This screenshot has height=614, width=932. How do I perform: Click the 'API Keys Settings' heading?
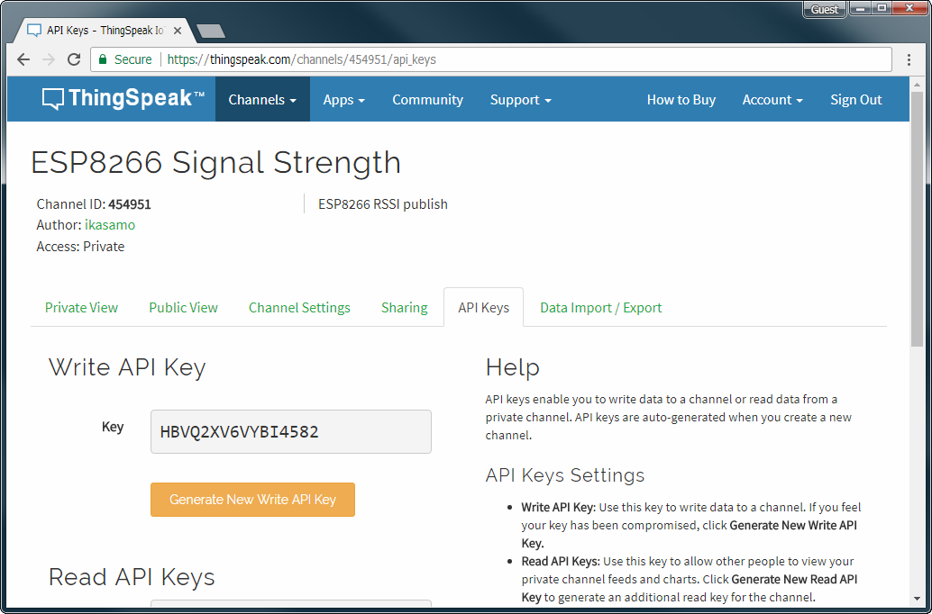(x=564, y=475)
